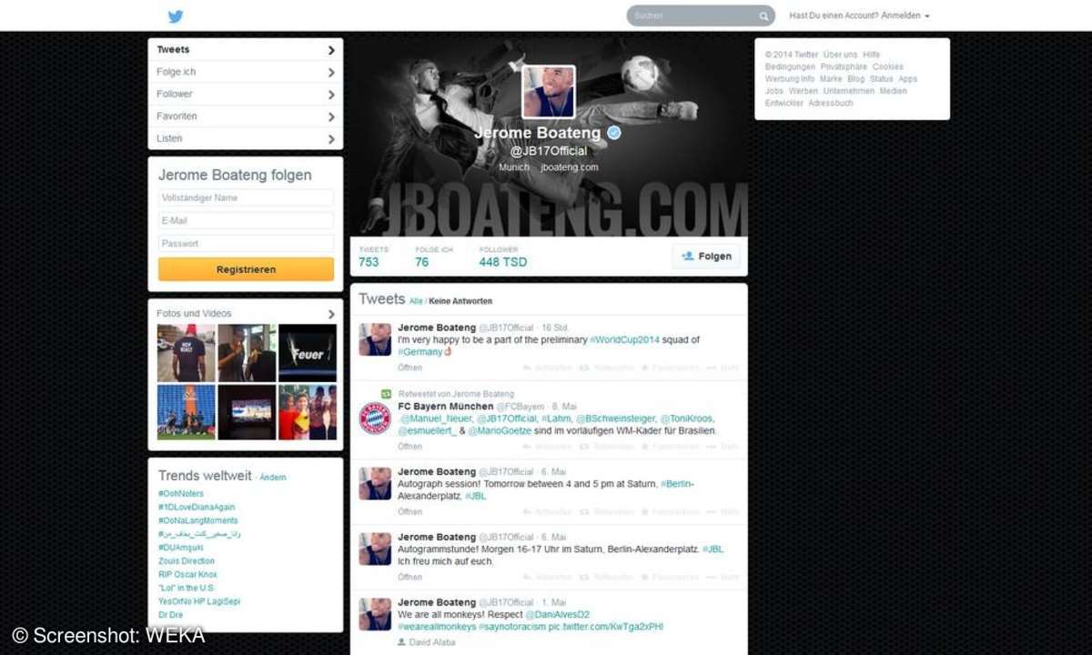Image resolution: width=1092 pixels, height=655 pixels.
Task: Click the Folgen button
Action: tap(707, 256)
